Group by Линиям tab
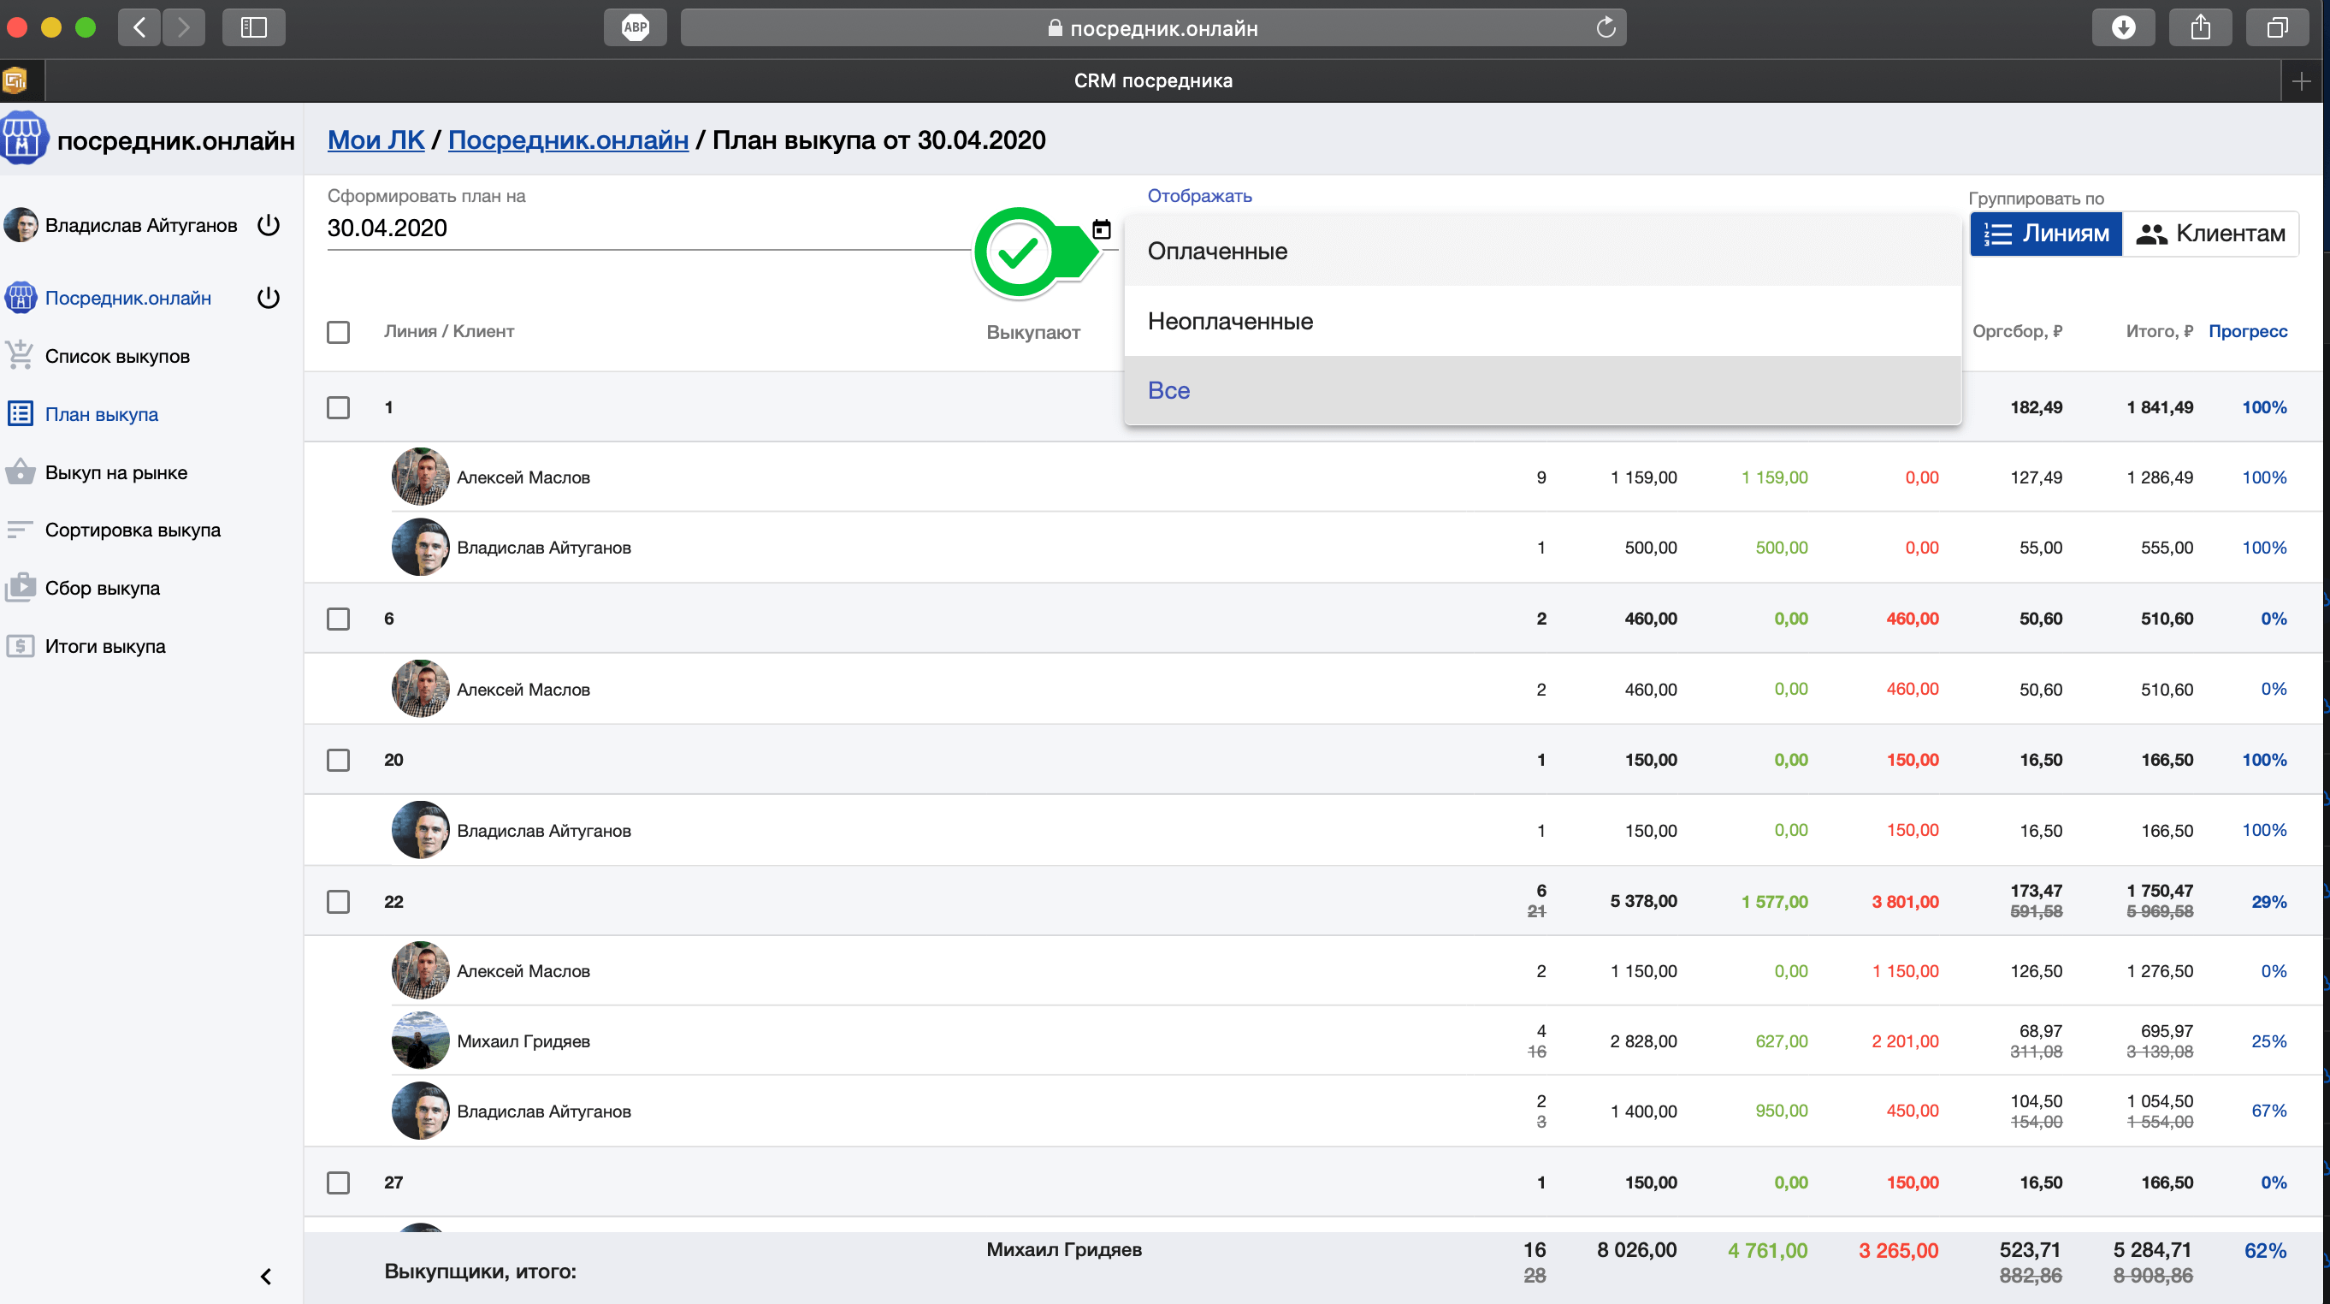This screenshot has width=2330, height=1304. [x=2046, y=234]
